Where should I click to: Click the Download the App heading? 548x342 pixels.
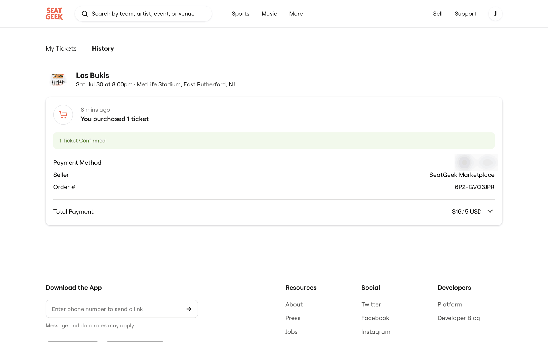click(x=74, y=288)
